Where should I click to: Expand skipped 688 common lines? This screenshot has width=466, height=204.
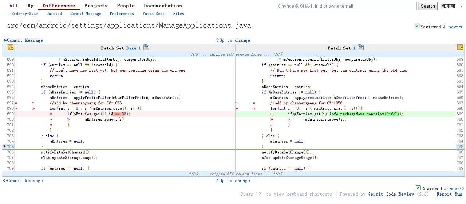(x=235, y=54)
